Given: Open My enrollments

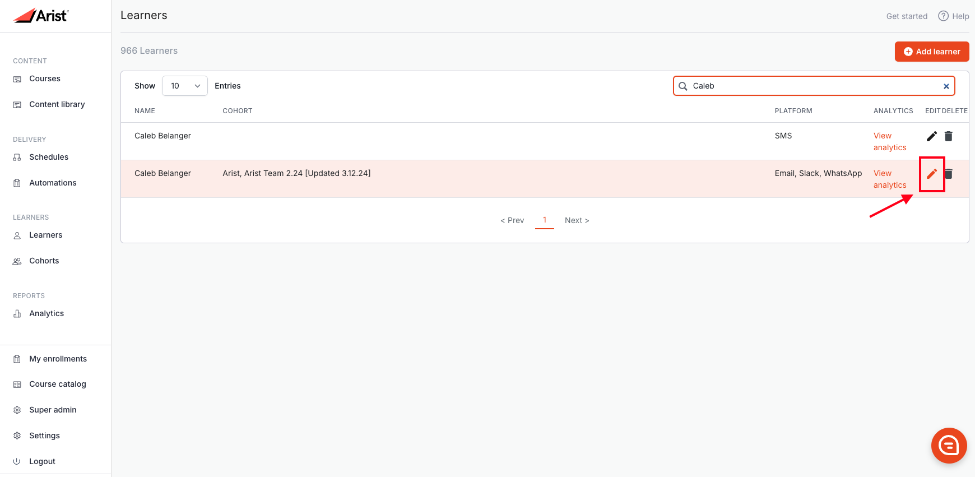Looking at the screenshot, I should [58, 359].
